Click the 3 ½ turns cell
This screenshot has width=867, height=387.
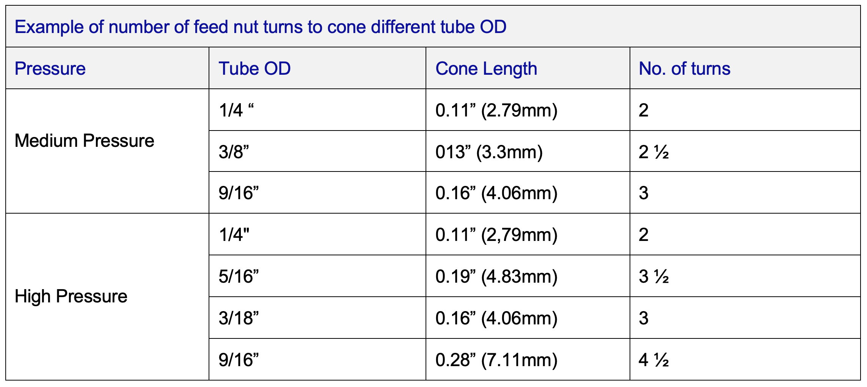pos(653,276)
